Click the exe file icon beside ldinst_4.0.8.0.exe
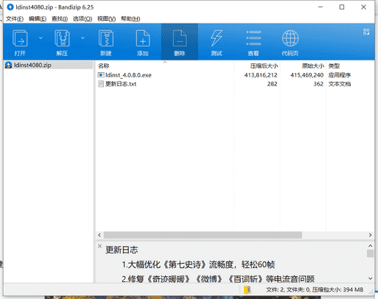378x299 pixels. pyautogui.click(x=101, y=75)
